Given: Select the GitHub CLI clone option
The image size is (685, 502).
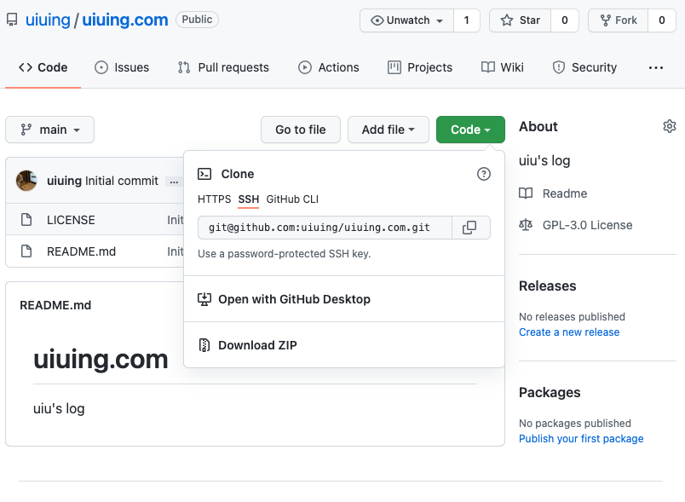Looking at the screenshot, I should coord(292,199).
